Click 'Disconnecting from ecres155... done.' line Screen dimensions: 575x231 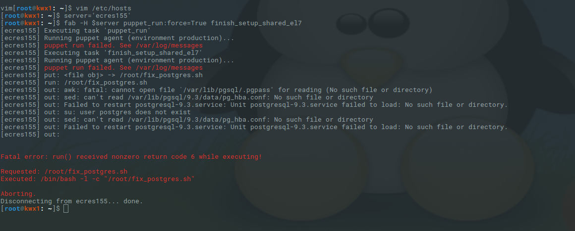tap(71, 201)
